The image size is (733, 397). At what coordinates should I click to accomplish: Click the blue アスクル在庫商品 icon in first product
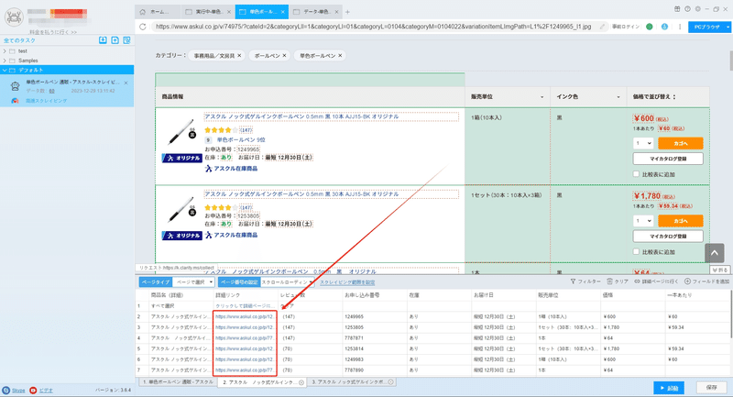click(209, 169)
